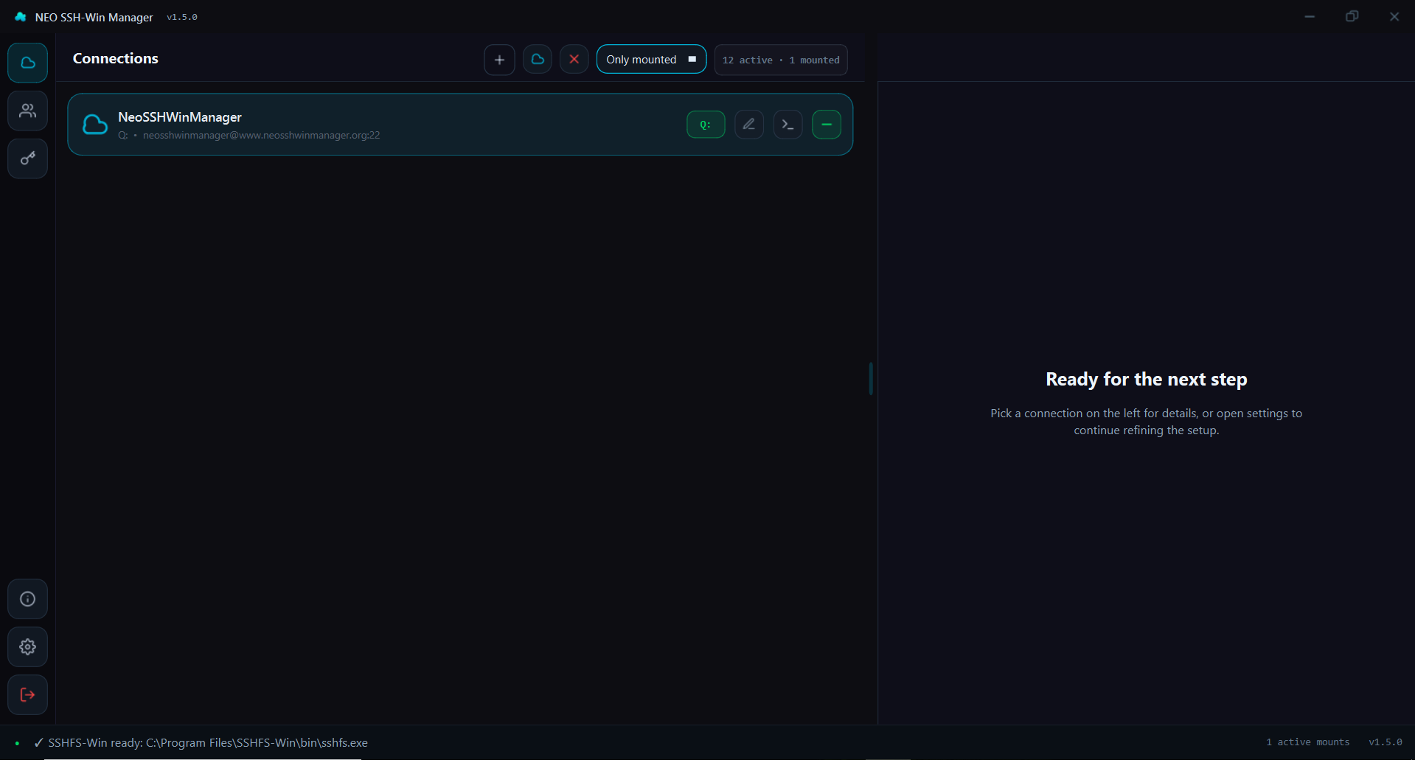
Task: Close the NEO SSH-Win Manager window
Action: (x=1394, y=16)
